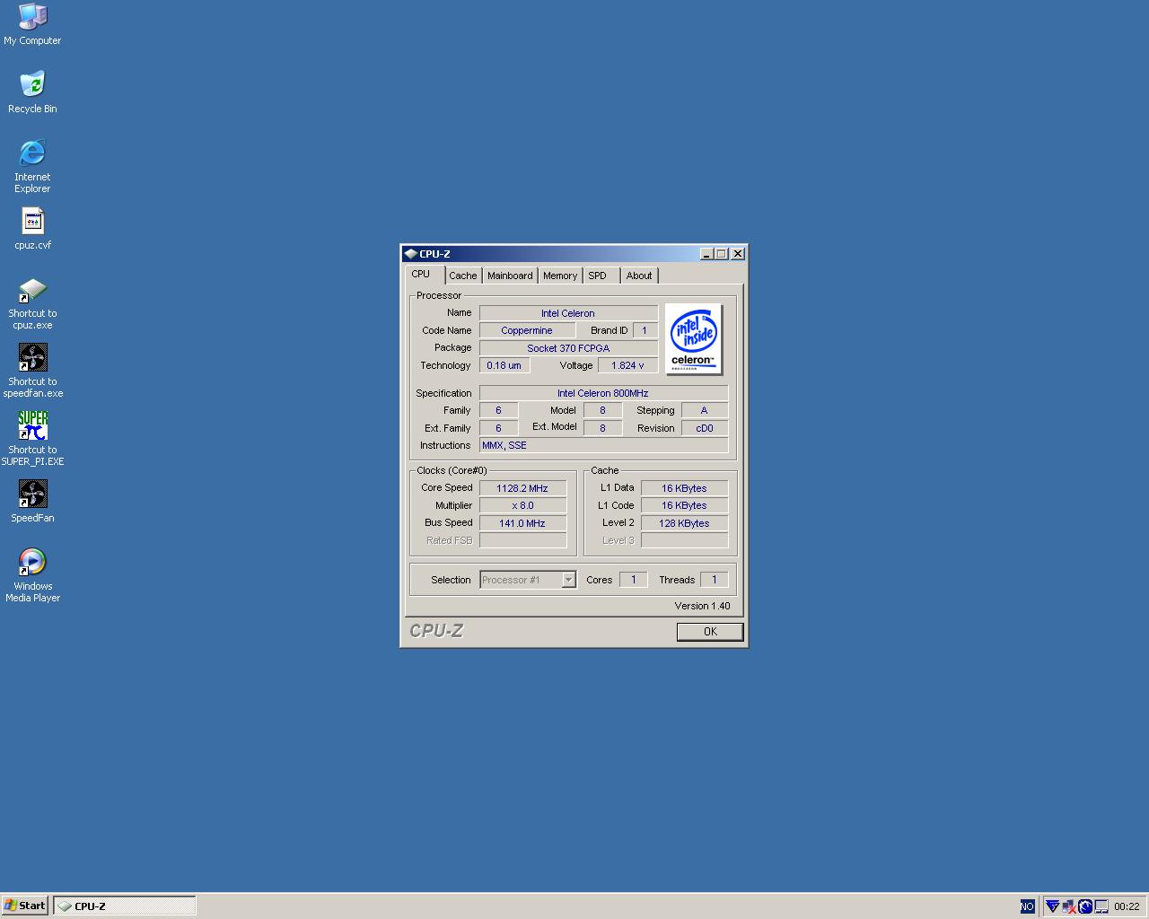Click the Cores count field
Viewport: 1149px width, 919px height.
click(633, 580)
